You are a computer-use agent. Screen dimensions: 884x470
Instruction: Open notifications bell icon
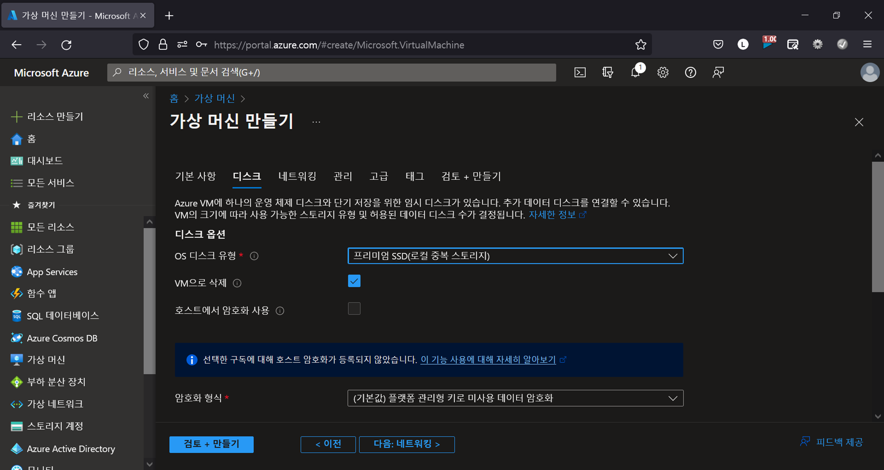(636, 72)
